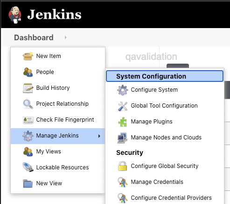Viewport: 230px width, 204px height.
Task: Click the Manage Credentials keys icon
Action: (x=123, y=182)
